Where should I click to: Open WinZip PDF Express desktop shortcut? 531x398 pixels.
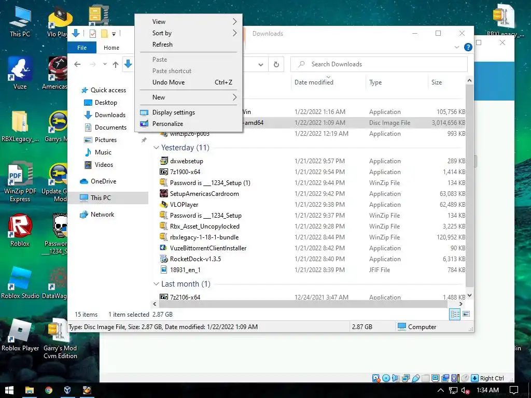20,182
